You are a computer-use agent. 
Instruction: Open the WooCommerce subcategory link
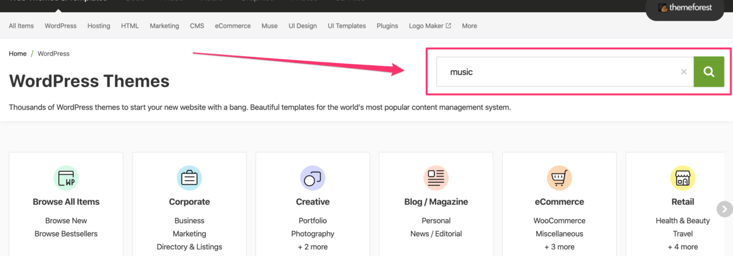click(560, 221)
